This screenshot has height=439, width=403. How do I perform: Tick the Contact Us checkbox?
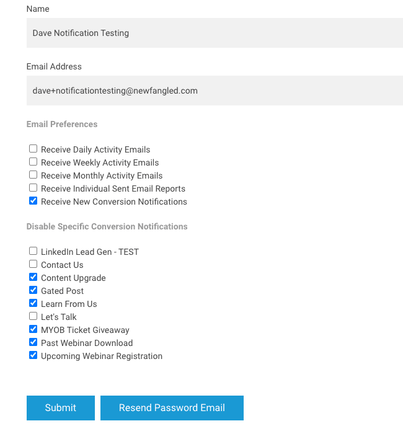33,264
